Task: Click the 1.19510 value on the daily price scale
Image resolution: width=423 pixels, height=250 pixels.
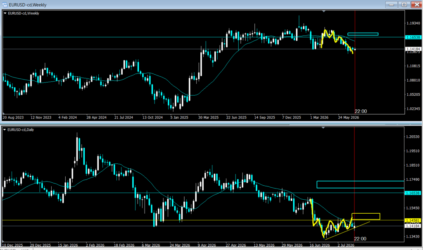Action: pyautogui.click(x=413, y=151)
